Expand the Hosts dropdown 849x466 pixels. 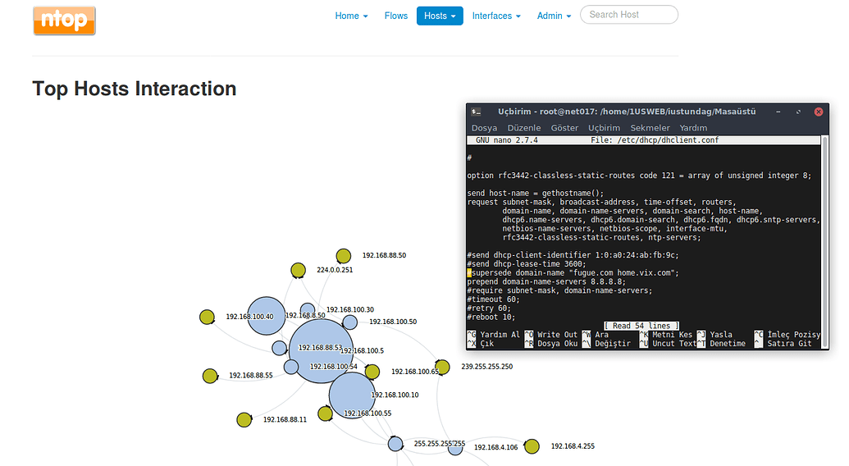pyautogui.click(x=440, y=16)
